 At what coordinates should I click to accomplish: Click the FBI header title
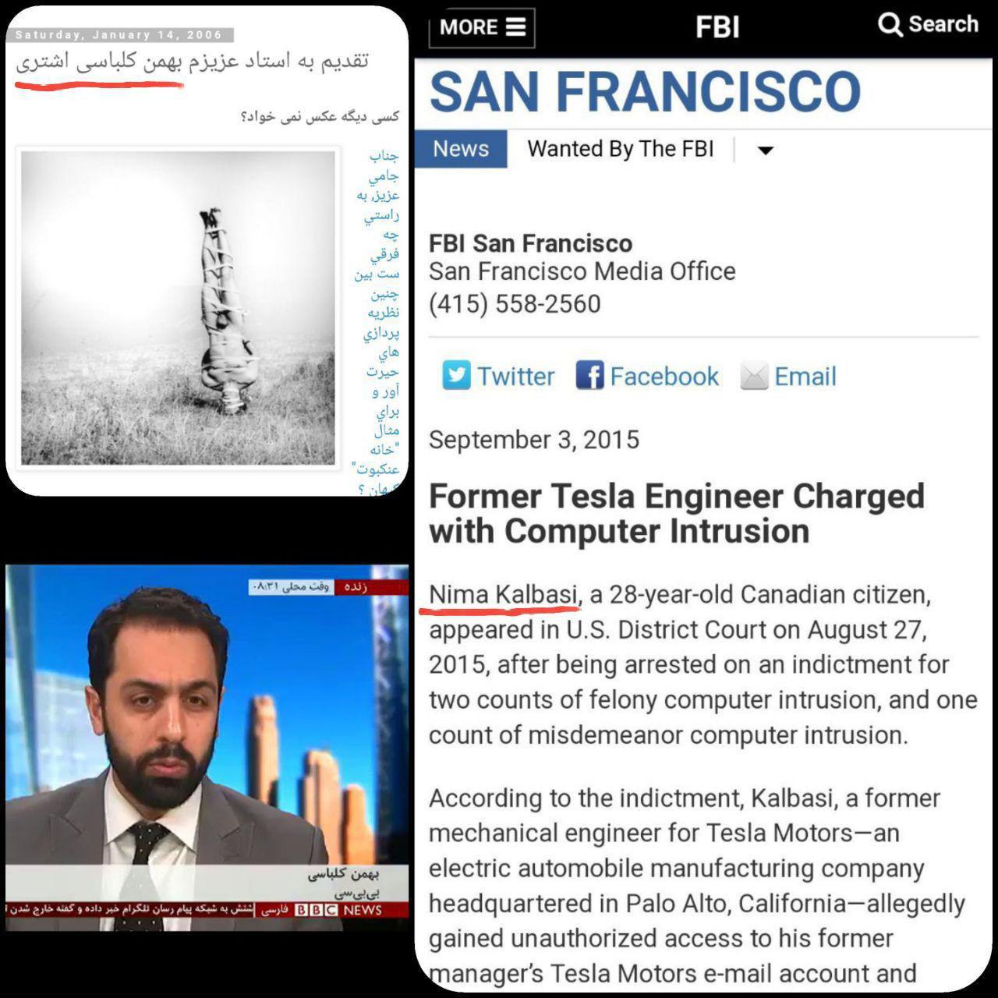pos(717,28)
